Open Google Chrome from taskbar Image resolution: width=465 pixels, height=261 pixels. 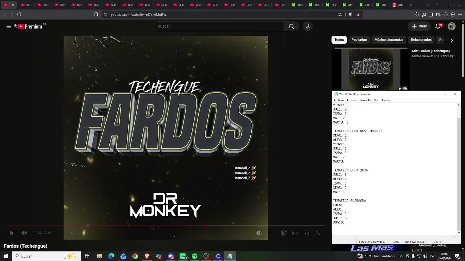point(135,256)
